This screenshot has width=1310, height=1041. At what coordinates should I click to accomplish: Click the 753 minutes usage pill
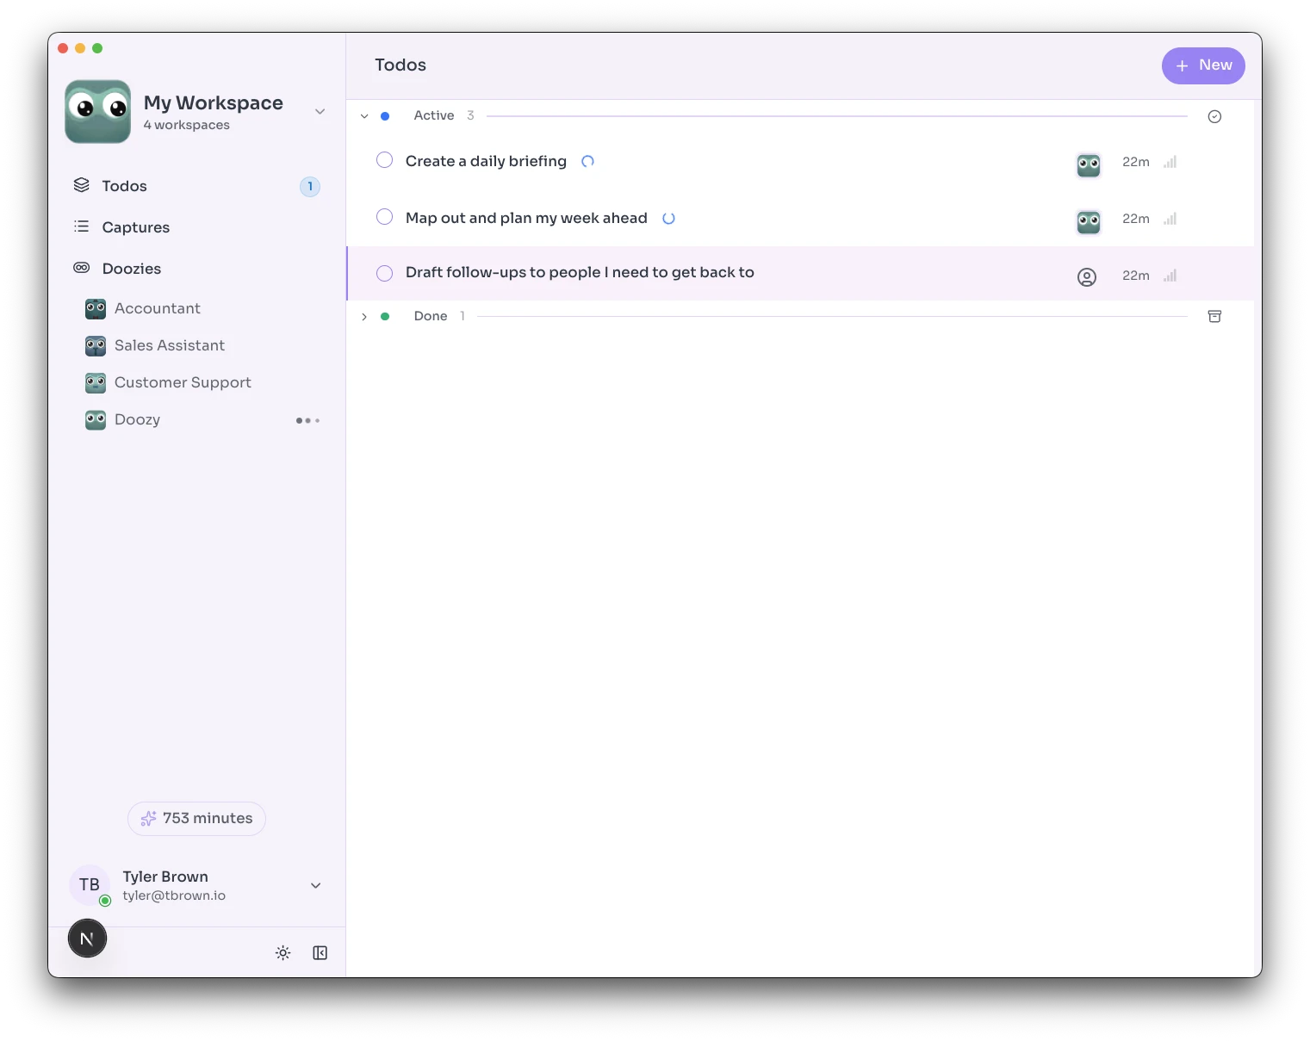click(x=196, y=818)
